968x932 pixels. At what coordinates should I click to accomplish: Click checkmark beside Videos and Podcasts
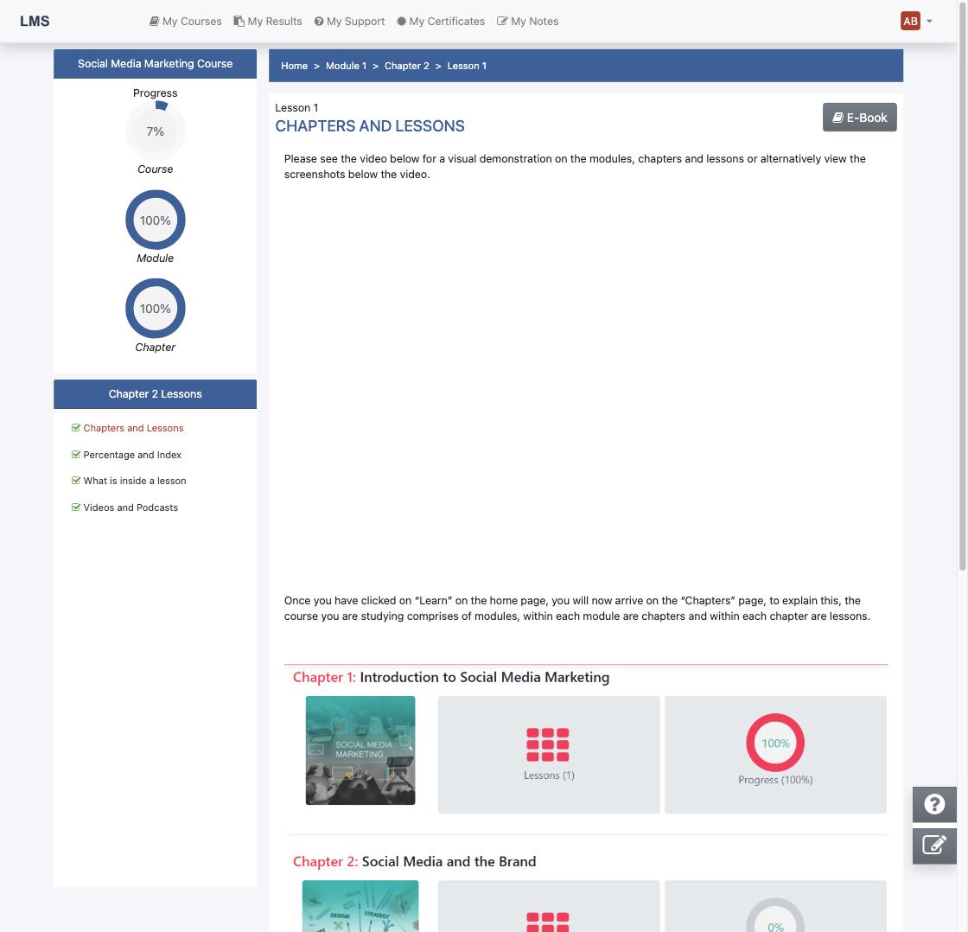point(76,507)
